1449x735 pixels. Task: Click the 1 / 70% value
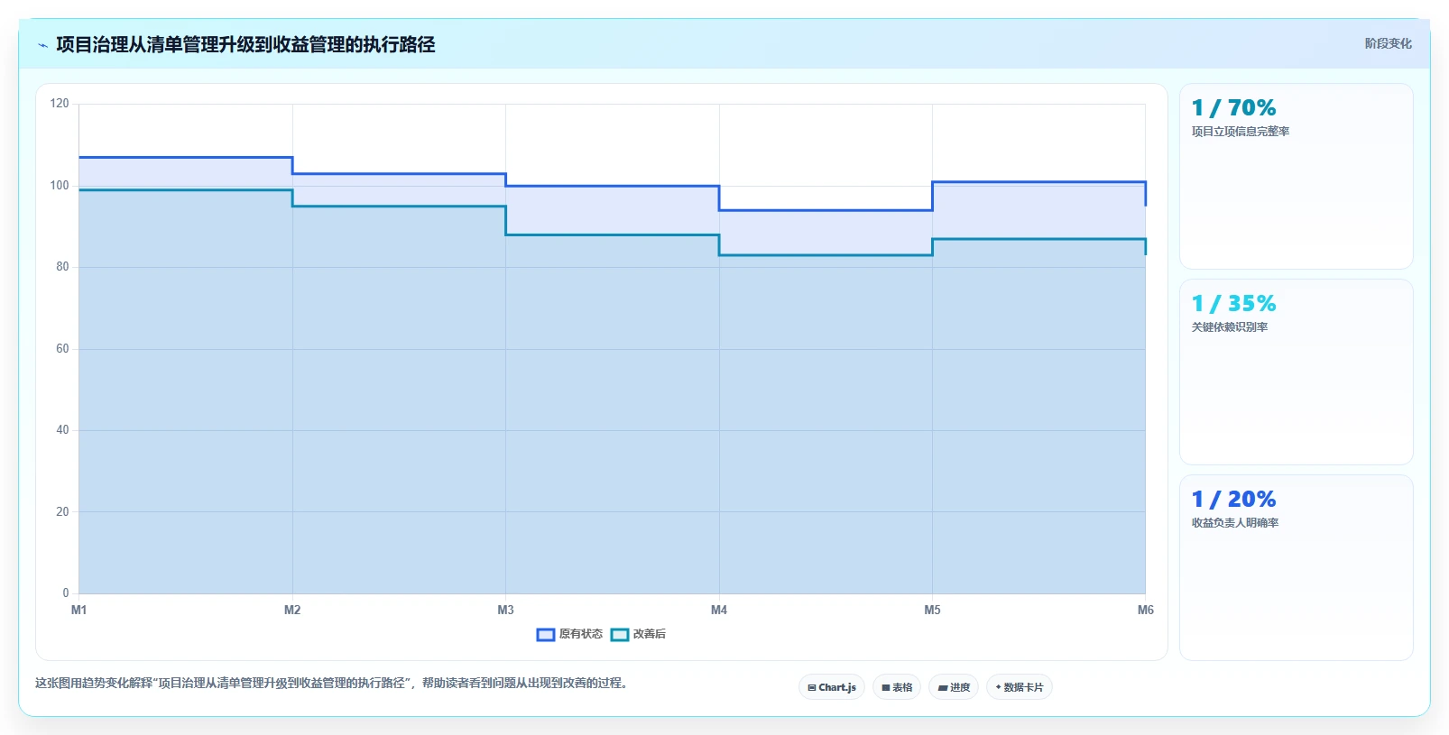coord(1233,108)
